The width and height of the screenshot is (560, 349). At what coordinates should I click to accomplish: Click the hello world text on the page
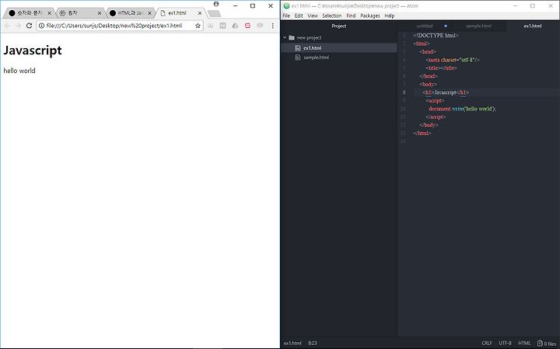19,71
